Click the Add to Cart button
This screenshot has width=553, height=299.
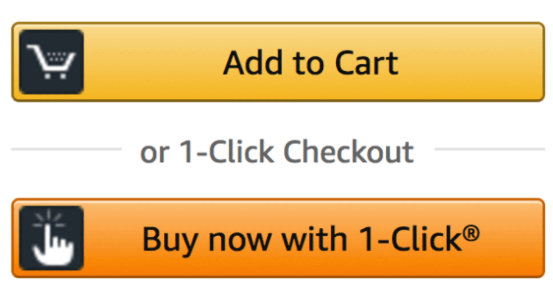[x=278, y=62]
